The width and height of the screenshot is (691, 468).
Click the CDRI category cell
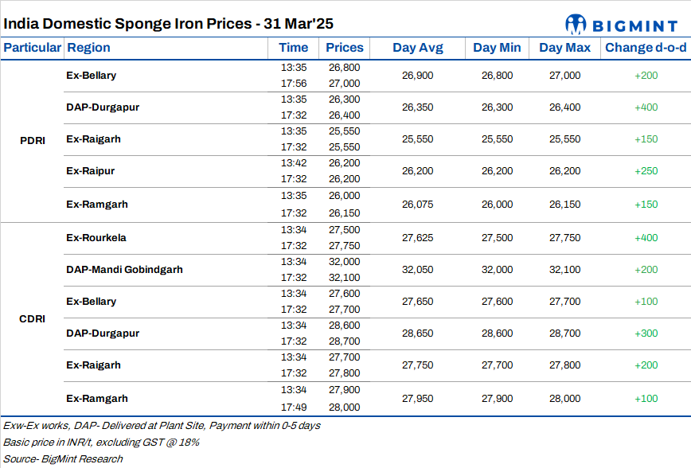pos(32,318)
